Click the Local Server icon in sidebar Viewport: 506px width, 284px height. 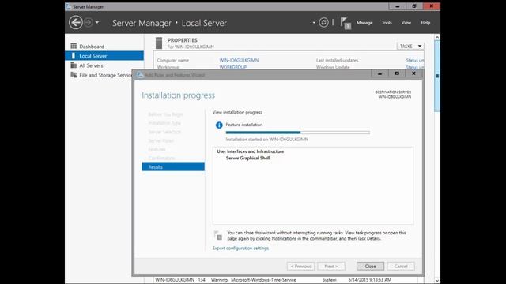click(74, 56)
